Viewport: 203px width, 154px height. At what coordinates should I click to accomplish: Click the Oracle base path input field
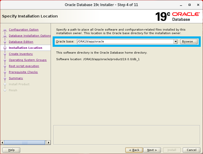125,41
